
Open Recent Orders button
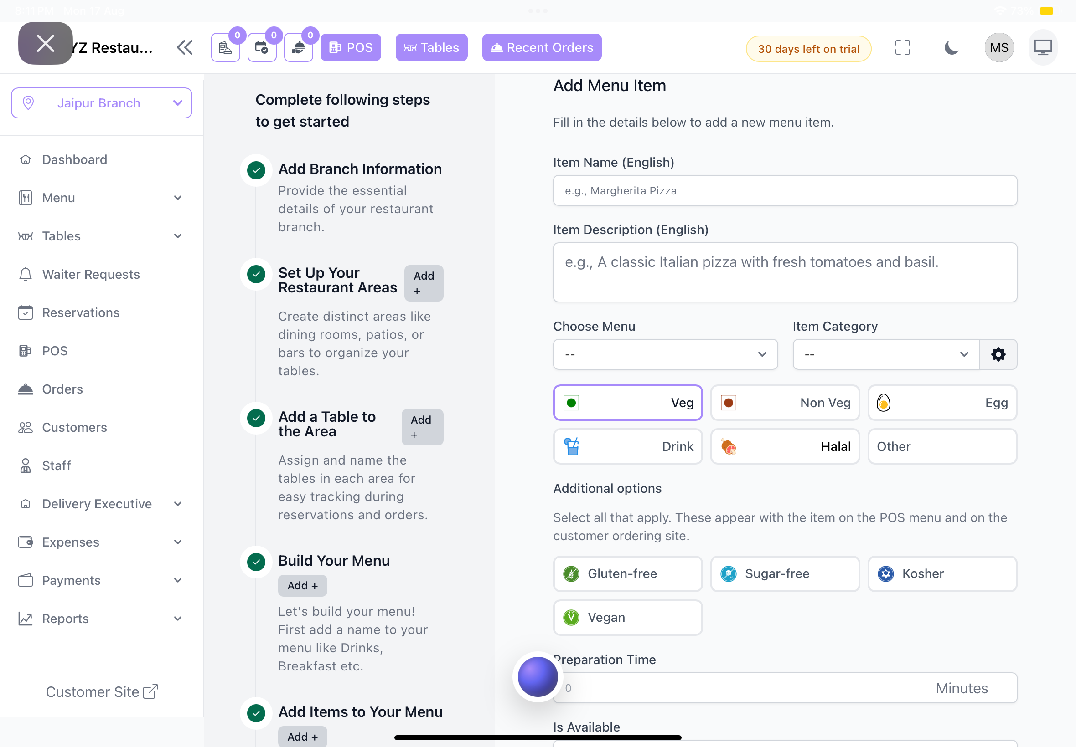coord(542,47)
